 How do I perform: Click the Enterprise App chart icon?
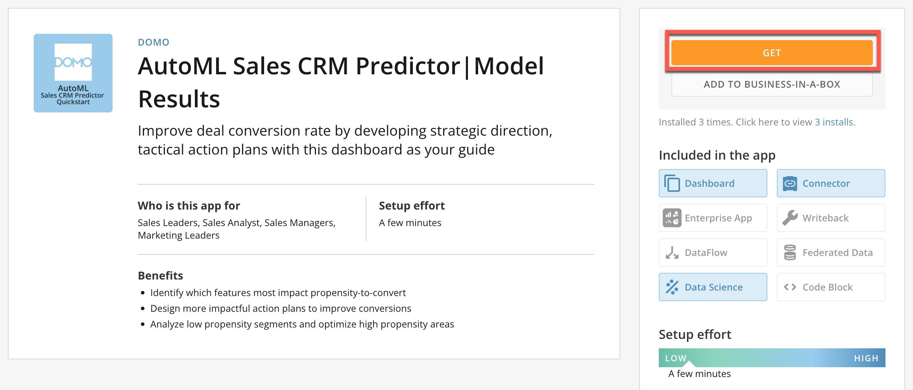tap(672, 218)
